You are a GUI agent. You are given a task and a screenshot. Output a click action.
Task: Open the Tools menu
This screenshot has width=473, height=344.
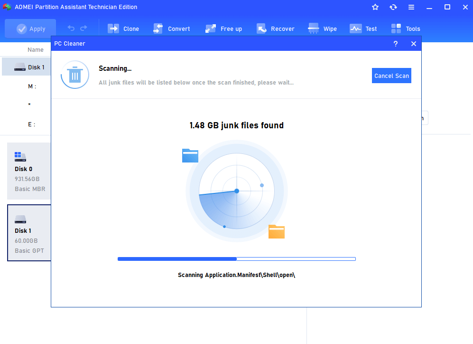pyautogui.click(x=406, y=29)
